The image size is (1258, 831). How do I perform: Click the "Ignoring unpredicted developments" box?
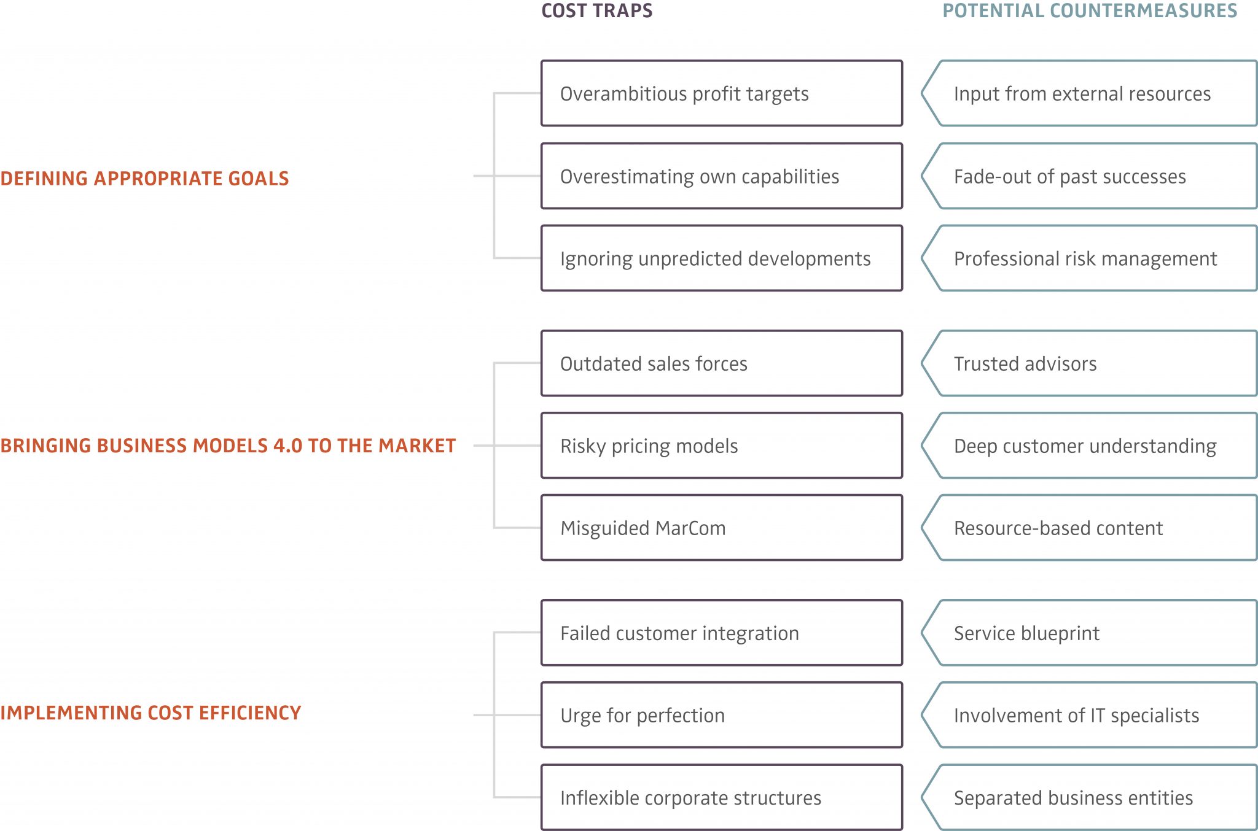click(721, 258)
